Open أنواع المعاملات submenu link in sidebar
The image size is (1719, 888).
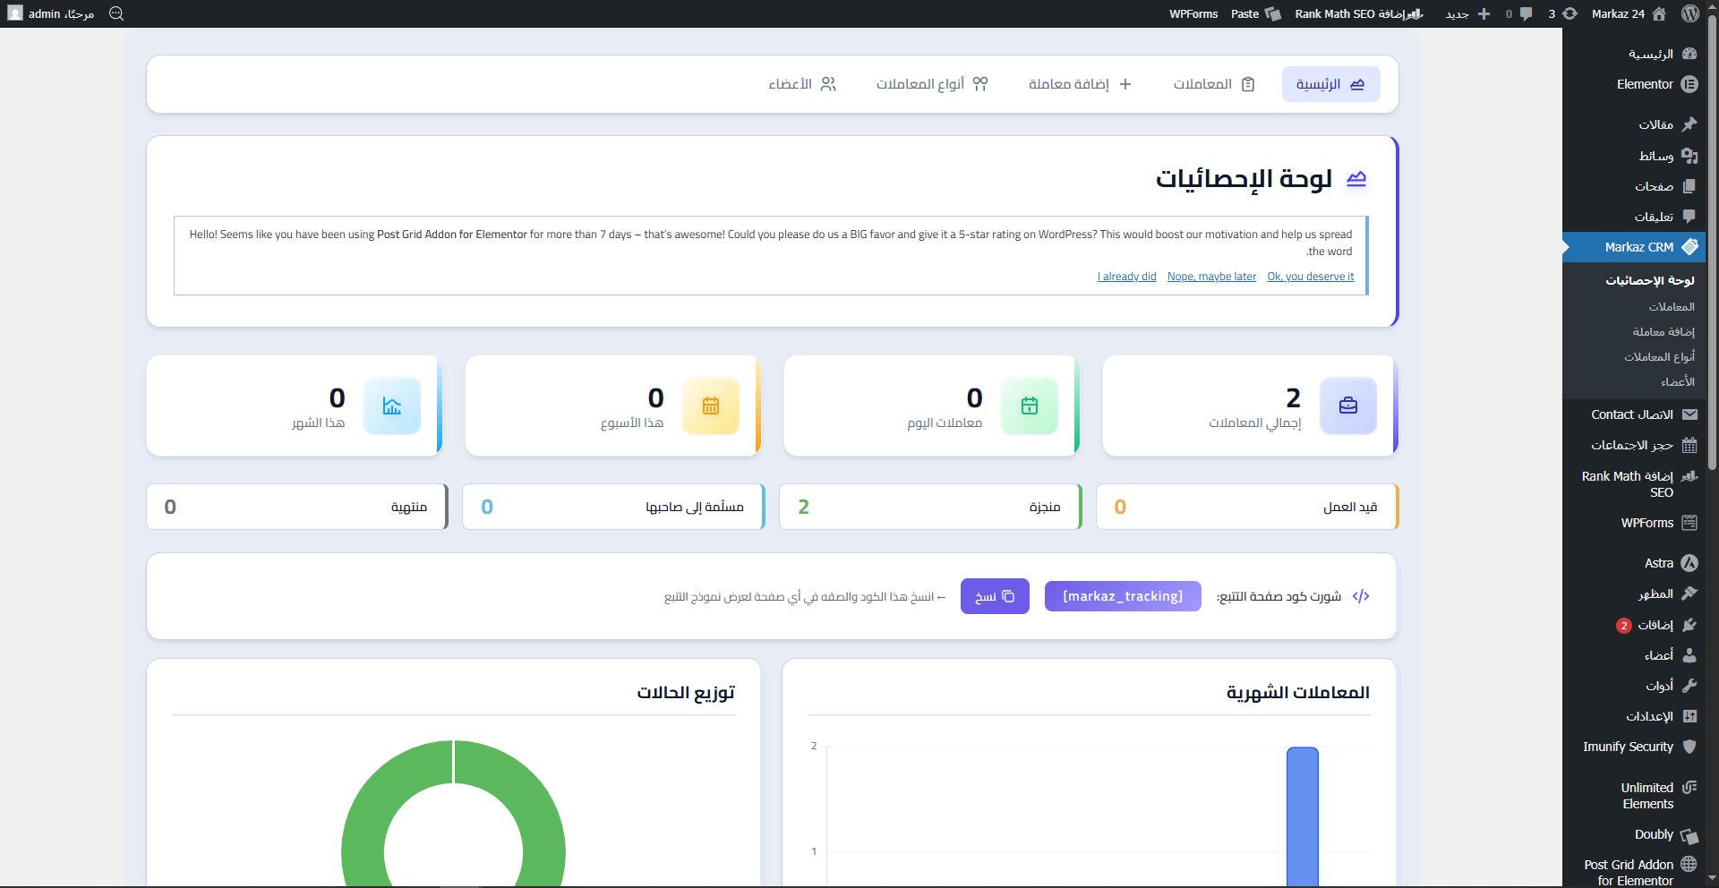tap(1659, 357)
